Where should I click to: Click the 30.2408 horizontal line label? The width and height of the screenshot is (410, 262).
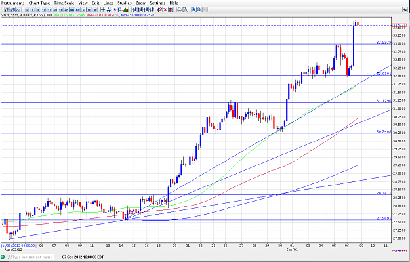pos(384,131)
